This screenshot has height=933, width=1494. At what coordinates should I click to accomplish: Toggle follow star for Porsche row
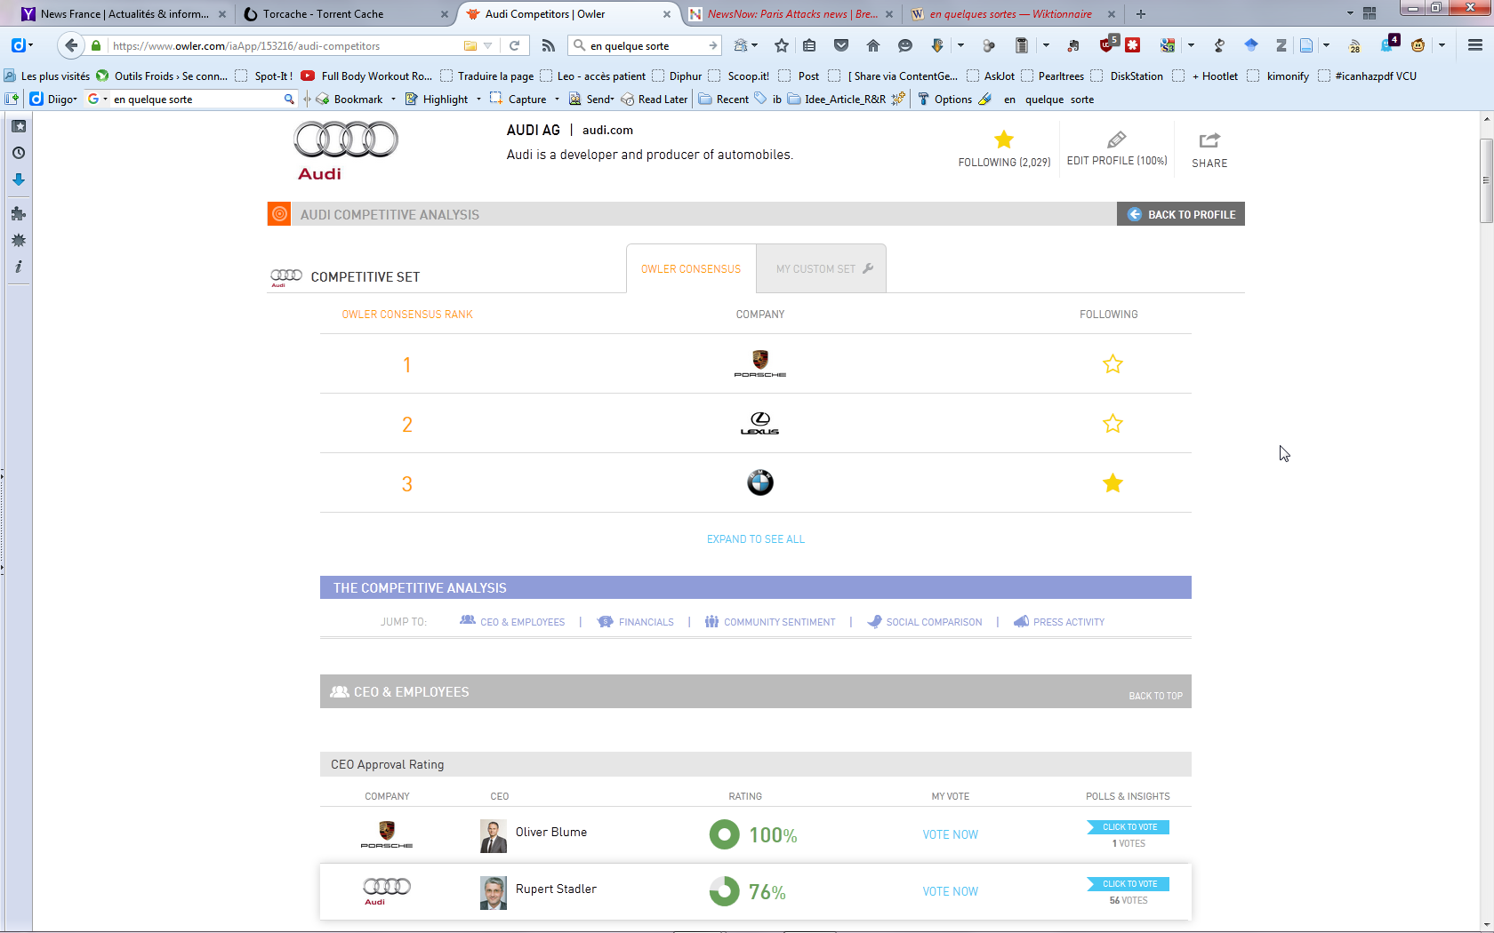coord(1112,364)
